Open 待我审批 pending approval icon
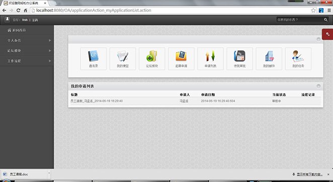Screen dimensions: 333x182 coord(240,59)
